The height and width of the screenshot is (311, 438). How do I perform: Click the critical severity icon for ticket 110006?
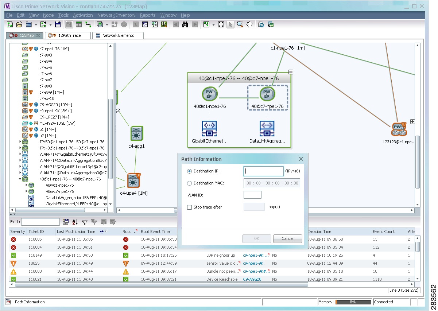pos(13,240)
